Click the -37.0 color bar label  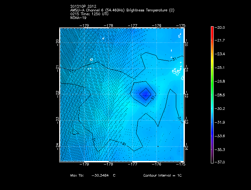(220, 162)
